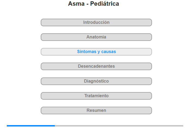Go to the Anatomía section

(96, 37)
